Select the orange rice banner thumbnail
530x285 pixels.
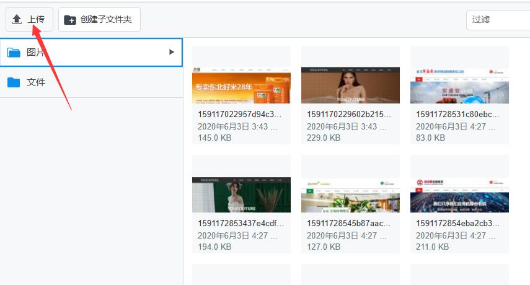(241, 85)
